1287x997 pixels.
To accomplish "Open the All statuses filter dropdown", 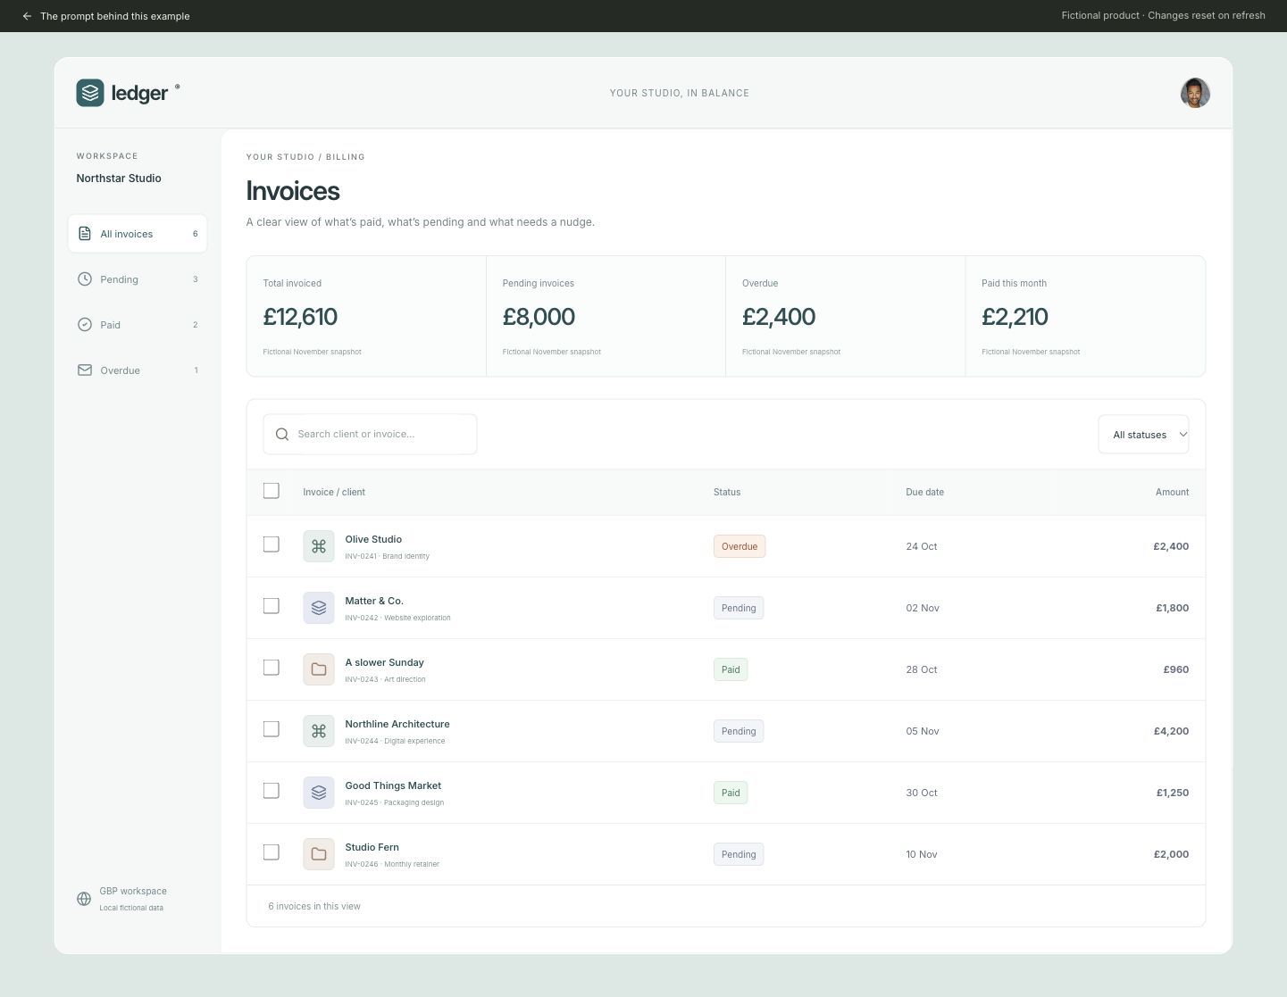I will coord(1143,435).
